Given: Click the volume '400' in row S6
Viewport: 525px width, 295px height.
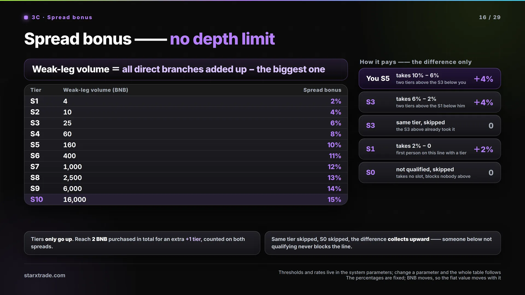Looking at the screenshot, I should [69, 156].
